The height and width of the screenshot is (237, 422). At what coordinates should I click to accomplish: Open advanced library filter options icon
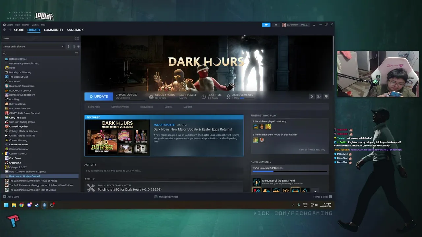point(77,53)
